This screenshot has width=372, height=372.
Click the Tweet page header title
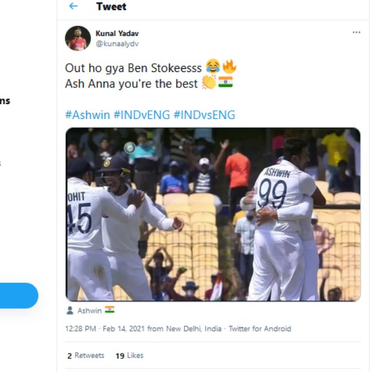(111, 7)
